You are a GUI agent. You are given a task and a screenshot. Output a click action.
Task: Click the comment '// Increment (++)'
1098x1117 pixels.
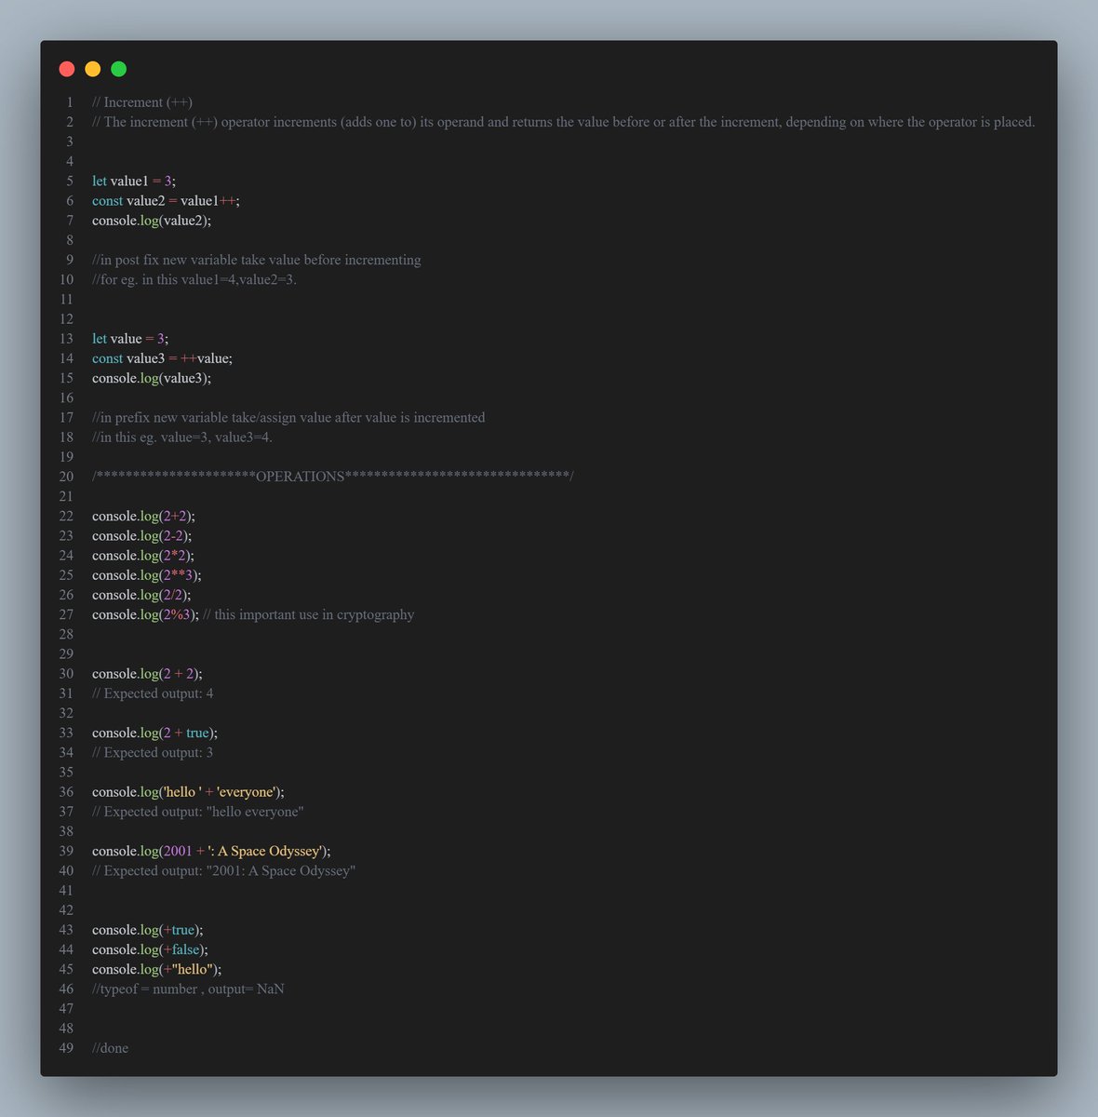point(142,102)
